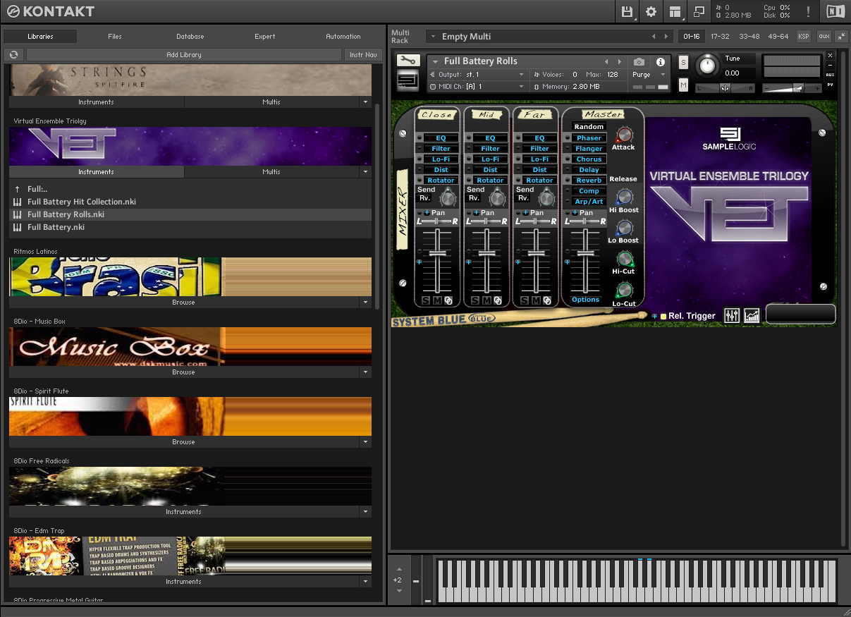Toggle the AUX button on instrument header
This screenshot has height=617, width=851.
(830, 75)
